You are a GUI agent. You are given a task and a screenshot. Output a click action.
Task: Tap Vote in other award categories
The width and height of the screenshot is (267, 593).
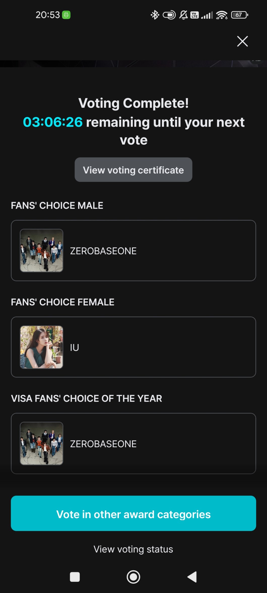coord(133,514)
